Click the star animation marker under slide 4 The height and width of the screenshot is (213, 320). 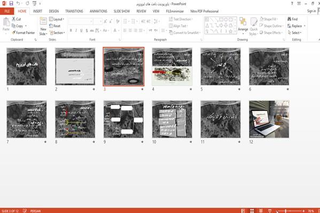tap(191, 89)
